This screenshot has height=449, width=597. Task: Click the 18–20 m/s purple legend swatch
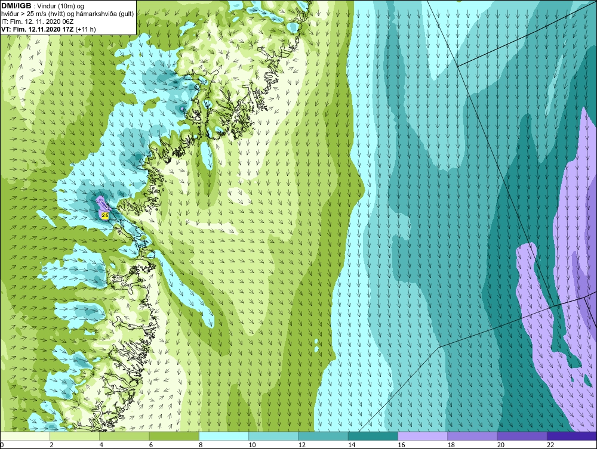coord(472,436)
